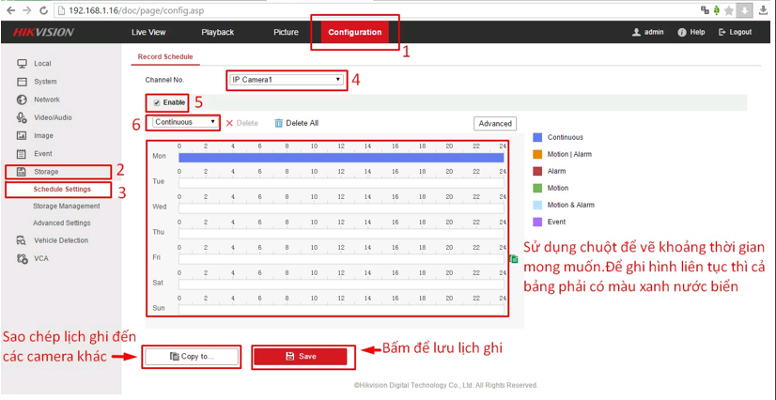Viewport: 776px width, 400px height.
Task: Open Vehicle Detection via its icon
Action: tap(21, 240)
